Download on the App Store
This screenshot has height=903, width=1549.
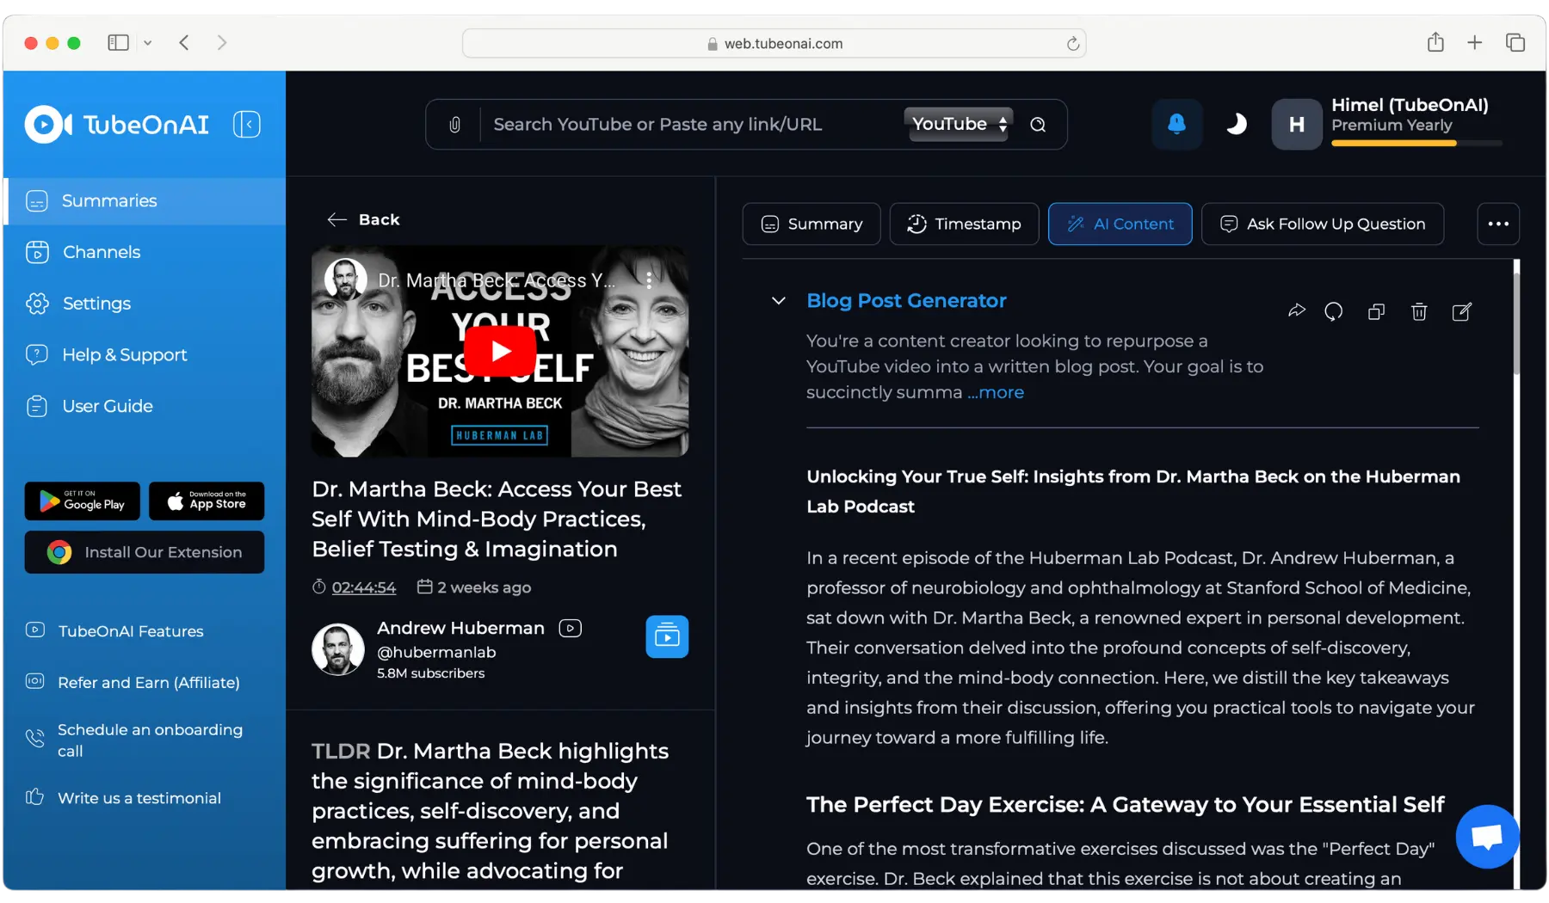point(207,501)
